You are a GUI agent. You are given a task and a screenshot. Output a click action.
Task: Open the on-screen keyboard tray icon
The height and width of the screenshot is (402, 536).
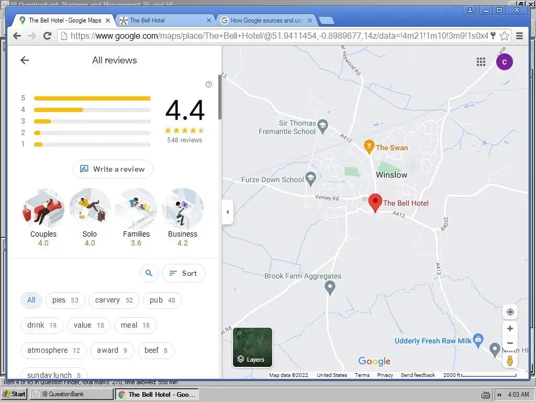pos(485,395)
